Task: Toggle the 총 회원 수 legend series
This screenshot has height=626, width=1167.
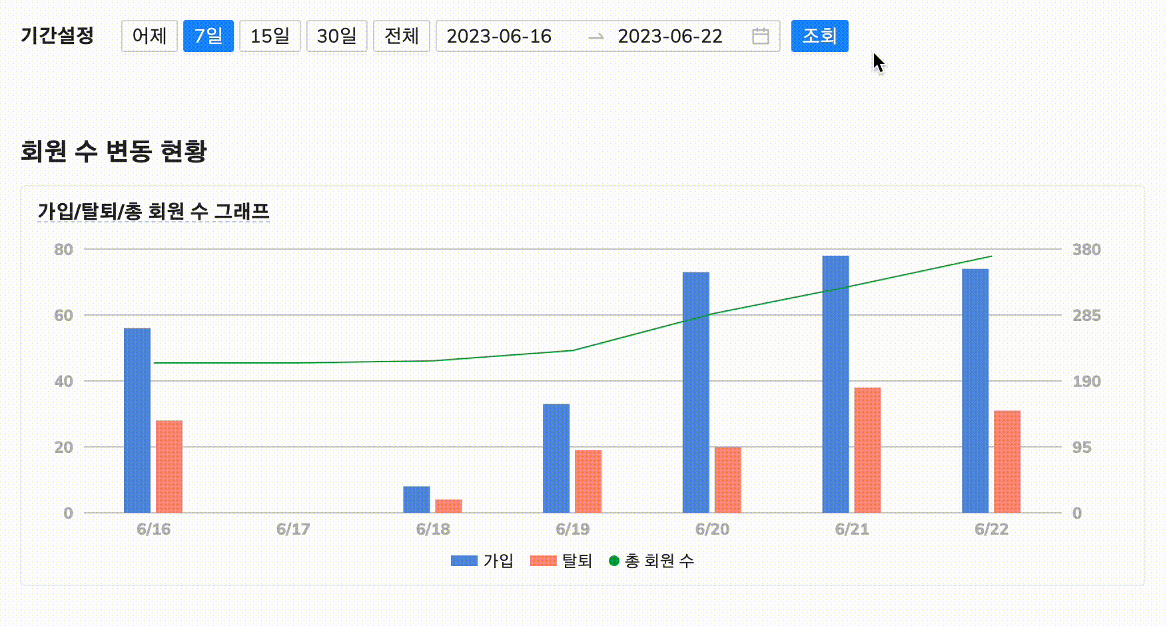Action: pos(651,561)
